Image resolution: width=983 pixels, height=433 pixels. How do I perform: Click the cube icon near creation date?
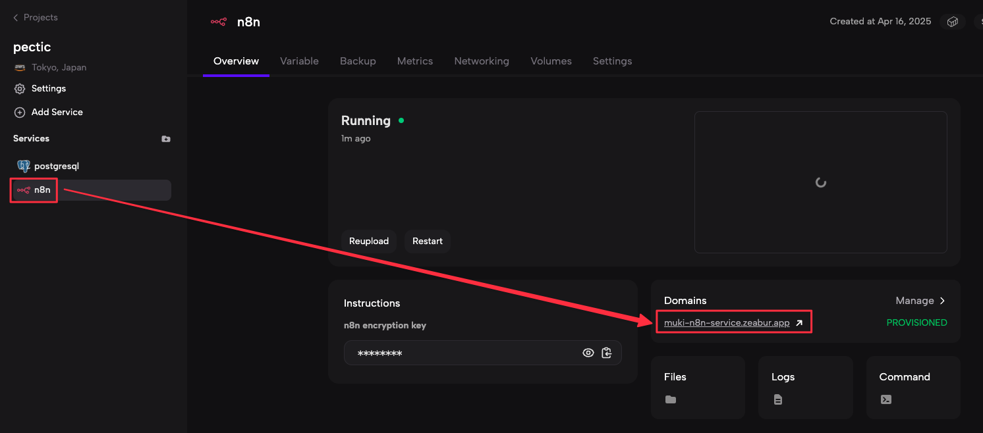[952, 22]
